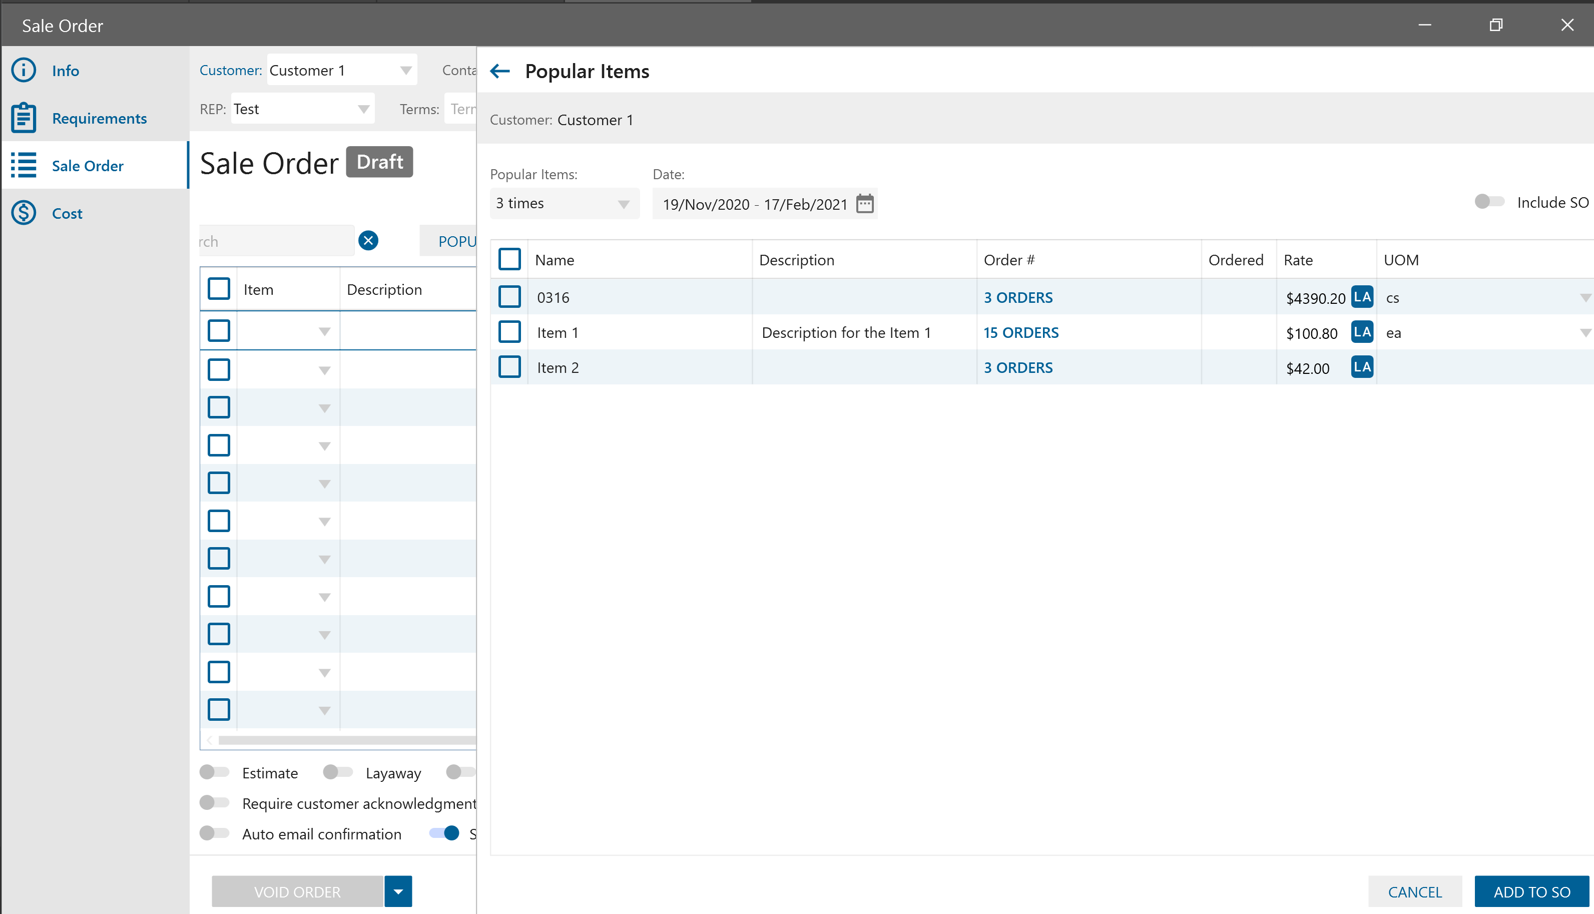Open the date range calendar icon
The width and height of the screenshot is (1594, 914).
click(x=864, y=203)
